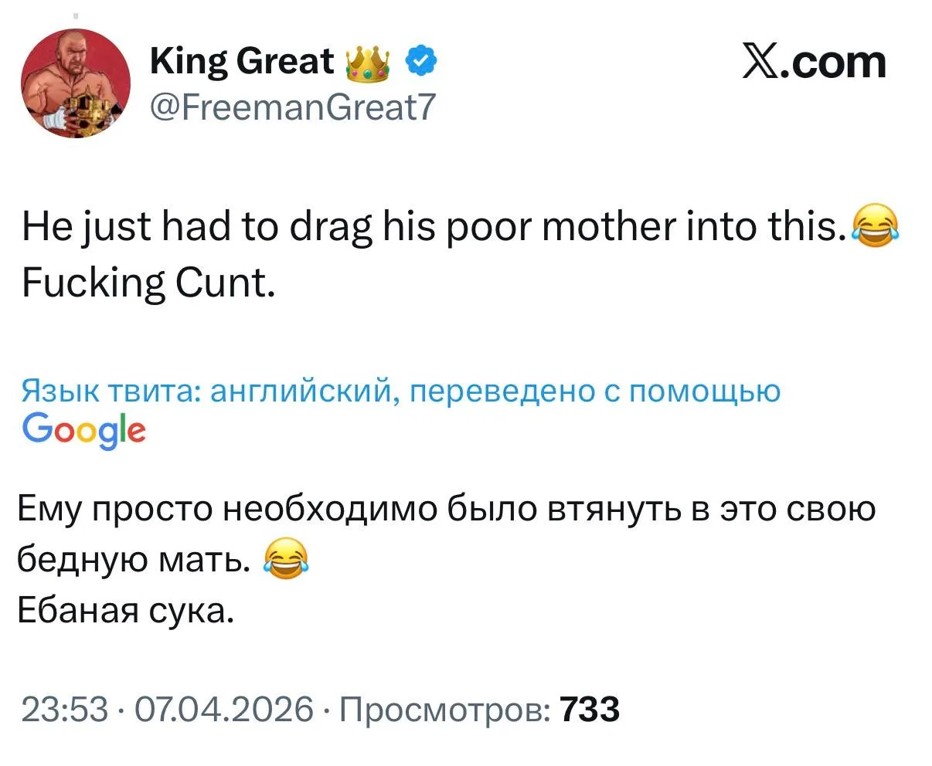Click the 733 views count

point(590,708)
